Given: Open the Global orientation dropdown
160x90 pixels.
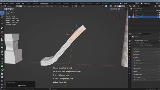Looking at the screenshot, I should (67, 6).
